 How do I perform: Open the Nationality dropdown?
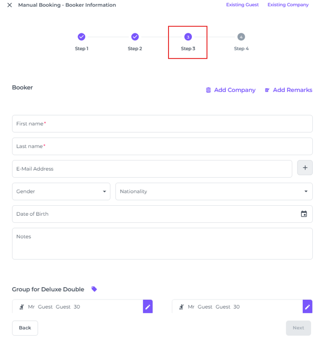tap(214, 191)
